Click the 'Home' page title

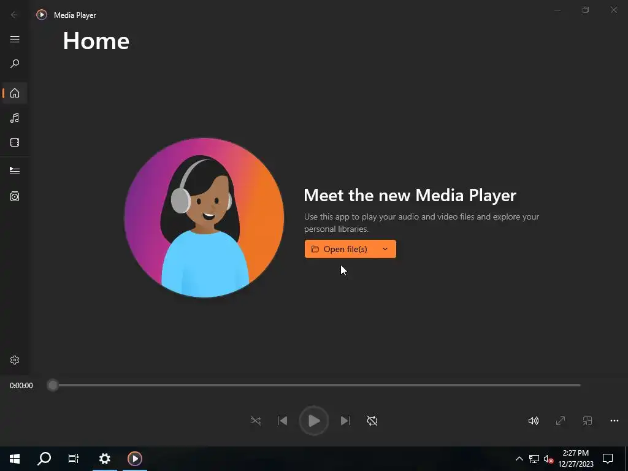[x=96, y=41]
